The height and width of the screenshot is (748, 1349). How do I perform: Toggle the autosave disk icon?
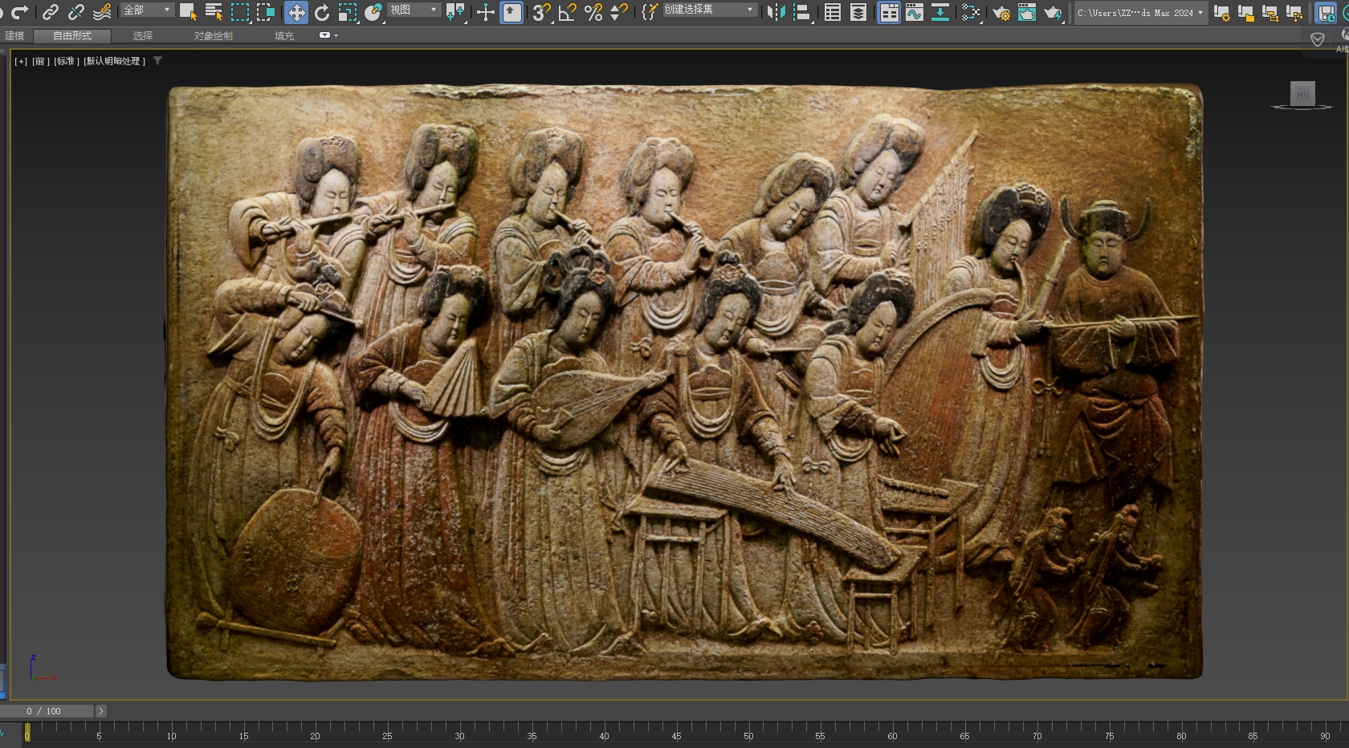click(1327, 12)
